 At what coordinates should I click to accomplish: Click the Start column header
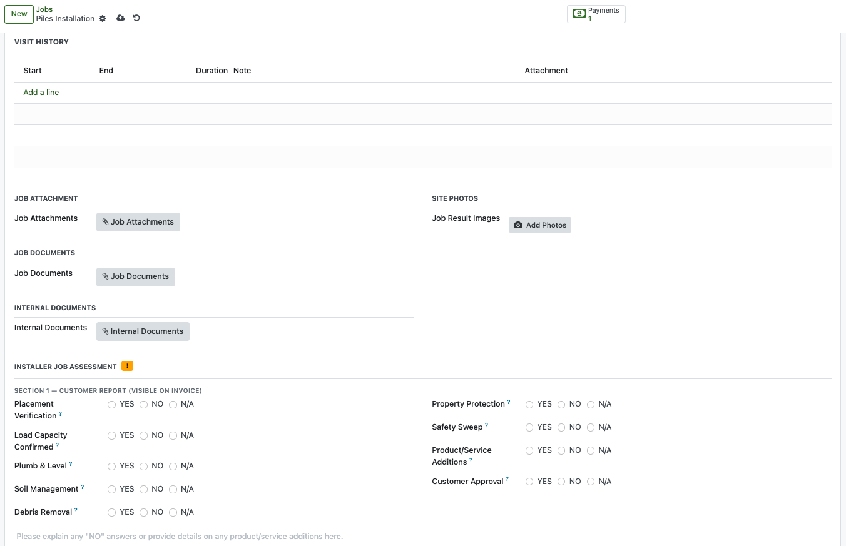click(33, 71)
